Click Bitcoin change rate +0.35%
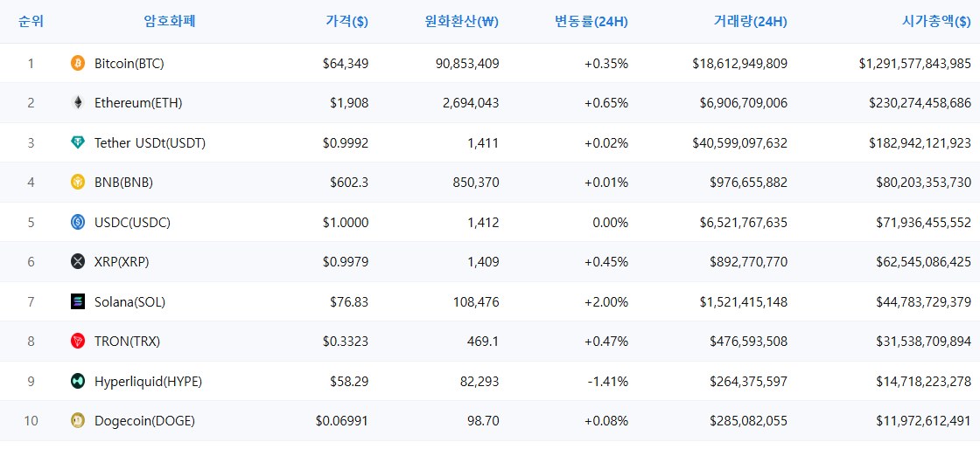This screenshot has width=980, height=449. 606,63
